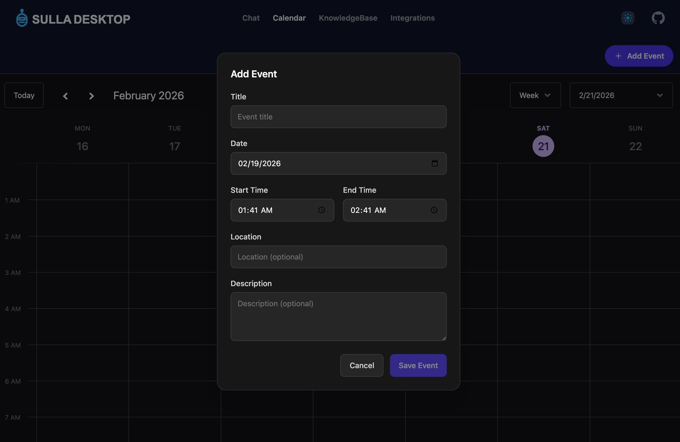Jump to Today in the calendar
Image resolution: width=680 pixels, height=442 pixels.
click(x=24, y=95)
